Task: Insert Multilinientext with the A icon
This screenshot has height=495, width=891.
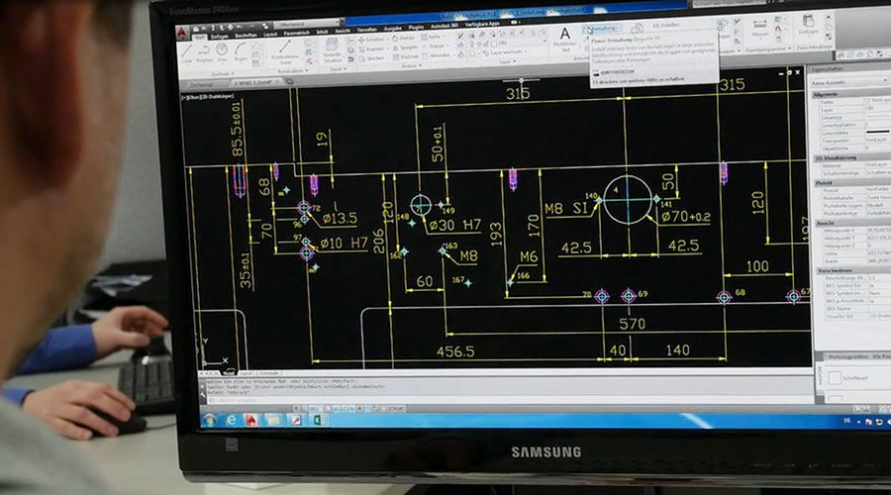Action: (x=565, y=40)
